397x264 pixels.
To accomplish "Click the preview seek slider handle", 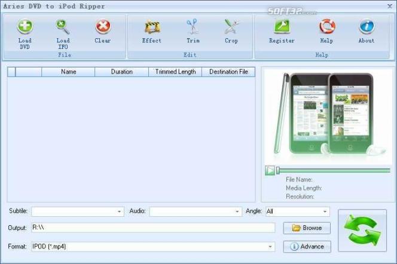I will (x=278, y=170).
